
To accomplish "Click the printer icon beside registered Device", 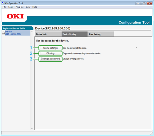I will [3, 33].
